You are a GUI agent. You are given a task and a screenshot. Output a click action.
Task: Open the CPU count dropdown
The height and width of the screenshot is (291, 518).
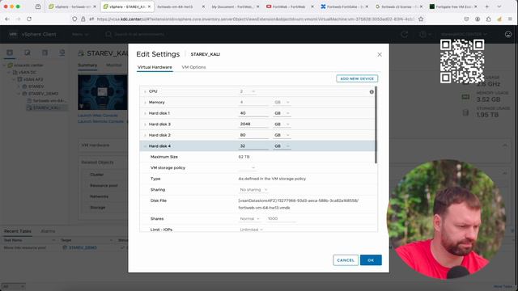tap(248, 91)
